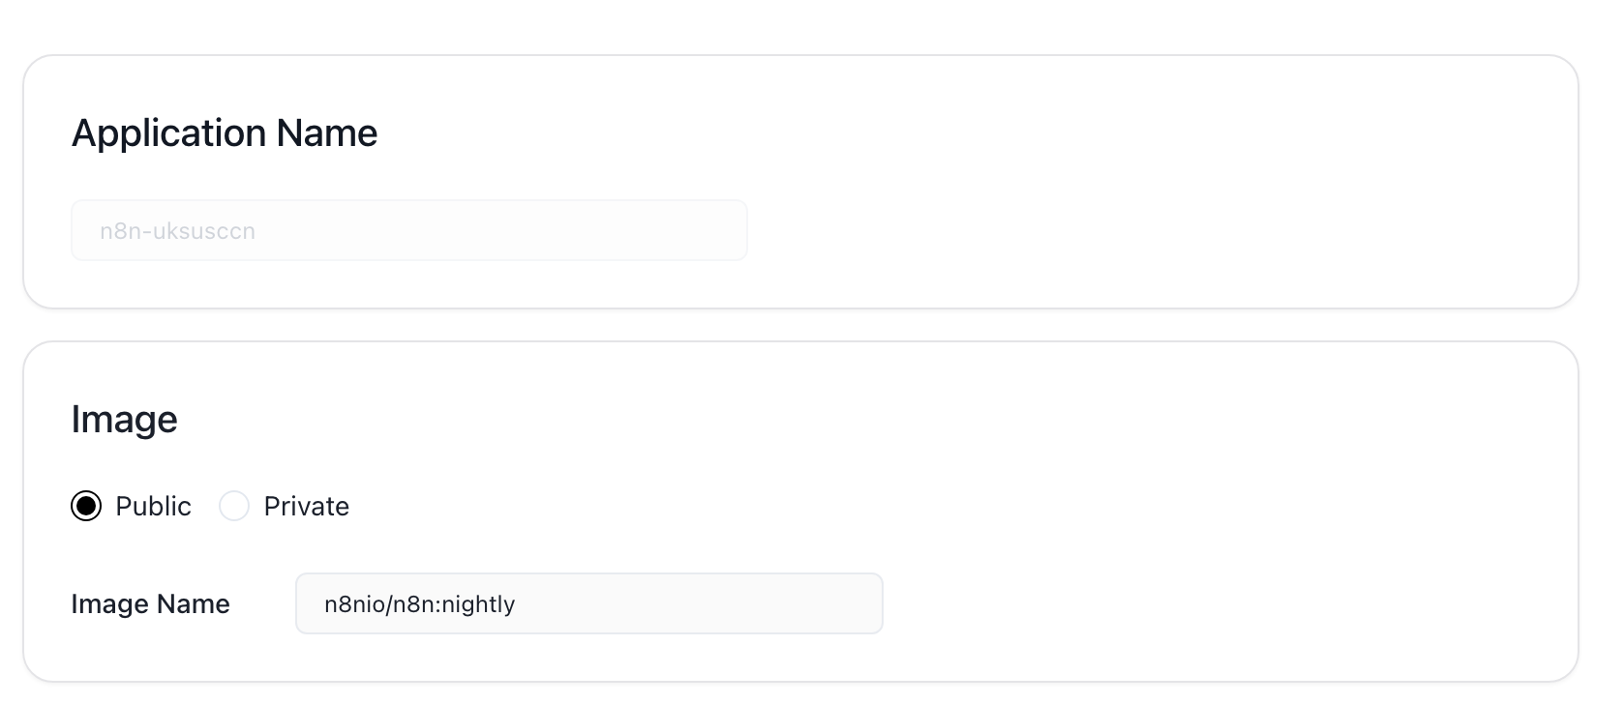Focus the field containing n8nio/n8n:nightly
This screenshot has height=704, width=1624.
coord(588,604)
